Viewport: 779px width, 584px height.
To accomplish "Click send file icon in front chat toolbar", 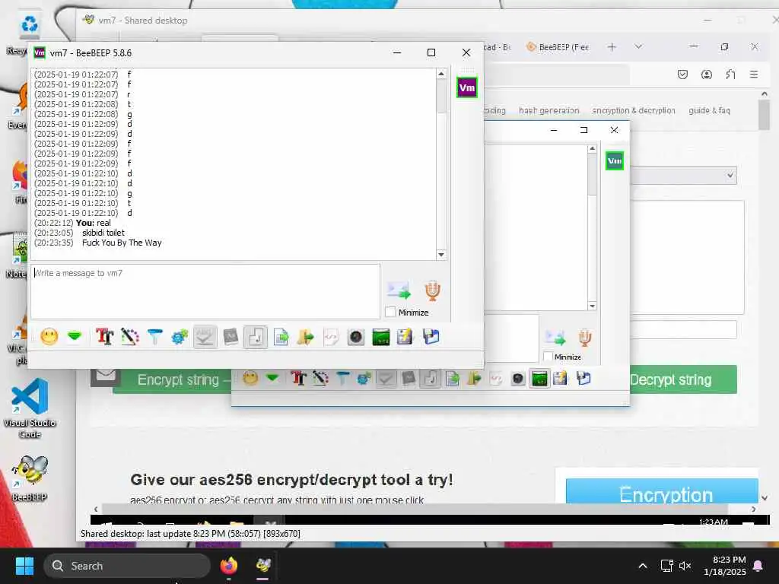I will 281,337.
